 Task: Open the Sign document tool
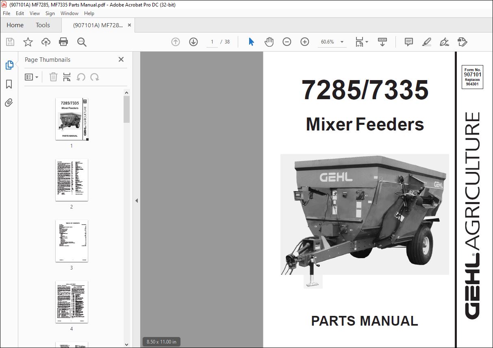[445, 42]
